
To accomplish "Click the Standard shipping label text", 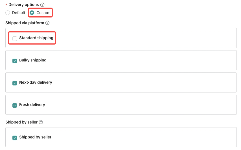I will pyautogui.click(x=36, y=38).
